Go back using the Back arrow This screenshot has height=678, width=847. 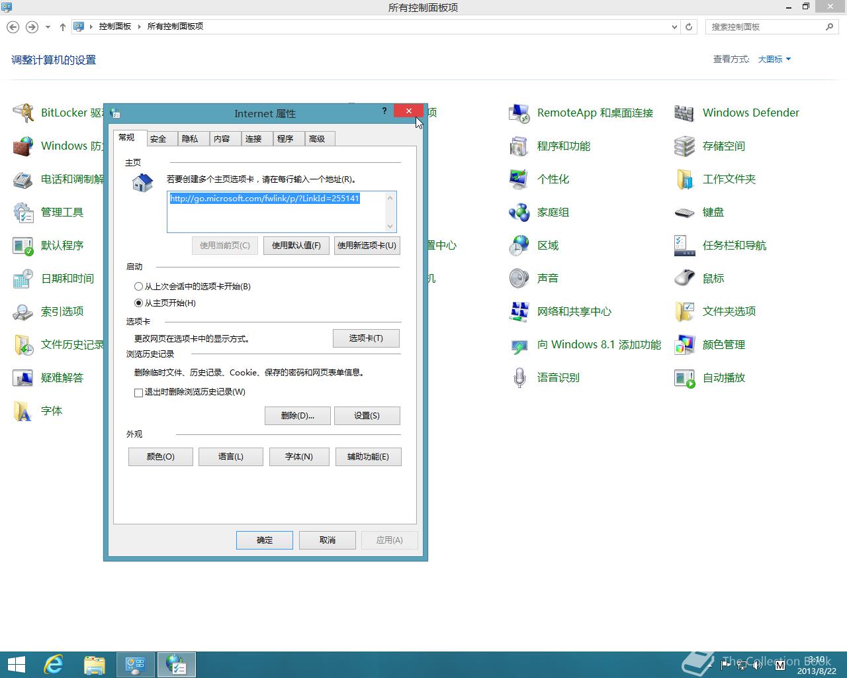click(x=13, y=27)
